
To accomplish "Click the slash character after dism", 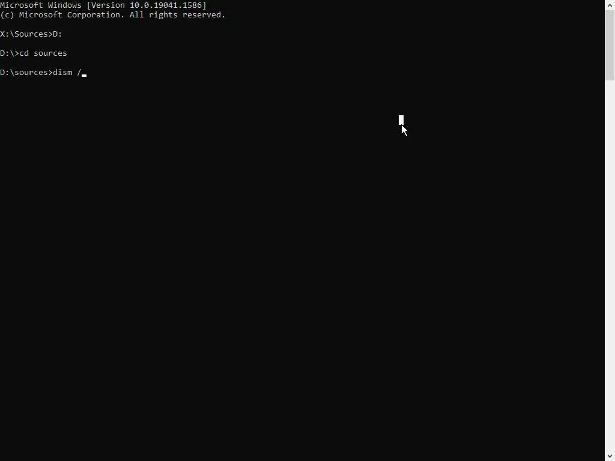I will (x=79, y=73).
